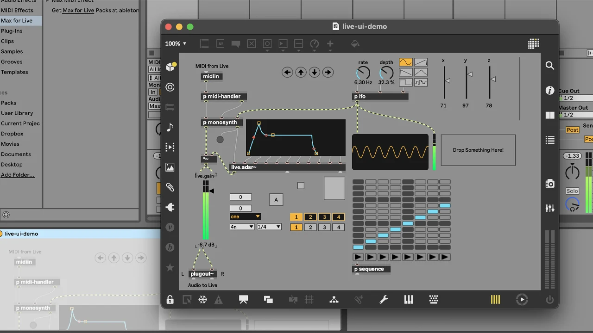Viewport: 593px width, 333px height.
Task: Select tab 2 in the orange numbered row
Action: pos(310,217)
